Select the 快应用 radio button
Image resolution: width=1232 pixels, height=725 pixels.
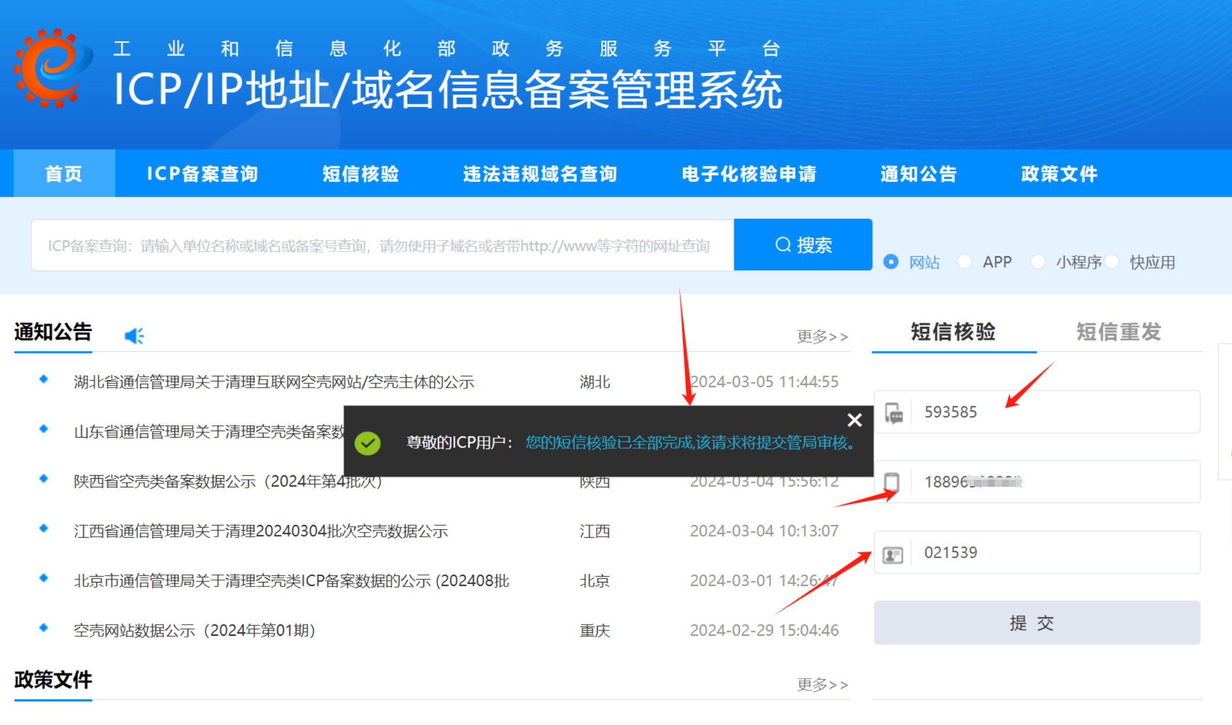pyautogui.click(x=1111, y=262)
